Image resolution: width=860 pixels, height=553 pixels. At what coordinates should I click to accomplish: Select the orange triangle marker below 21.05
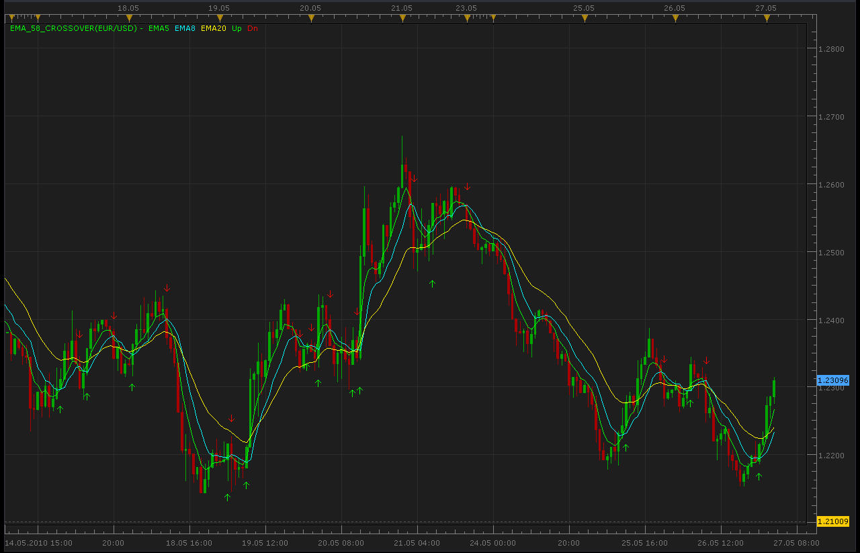[402, 18]
